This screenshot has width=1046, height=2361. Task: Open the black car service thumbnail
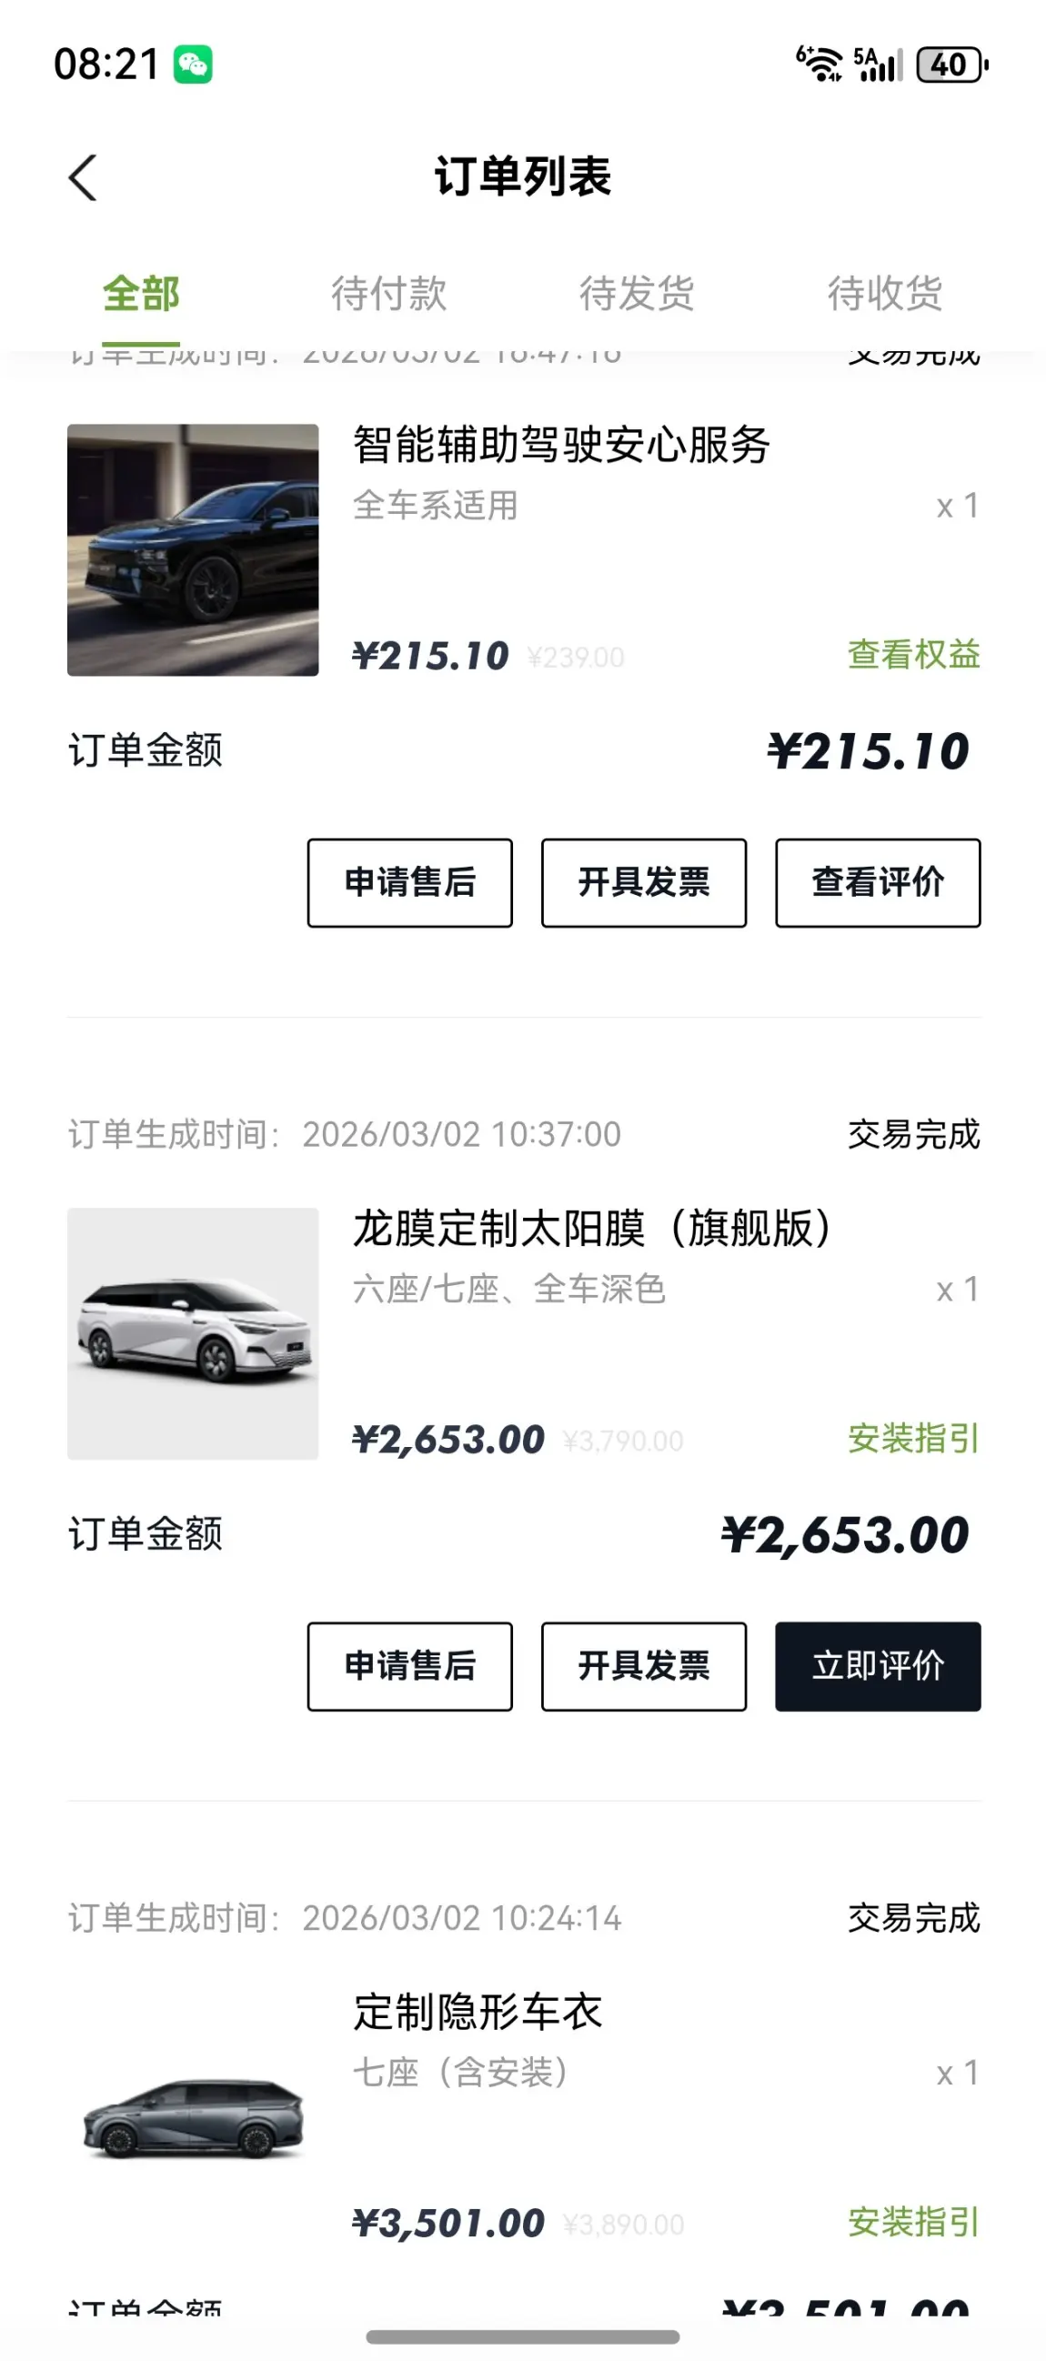(x=193, y=550)
